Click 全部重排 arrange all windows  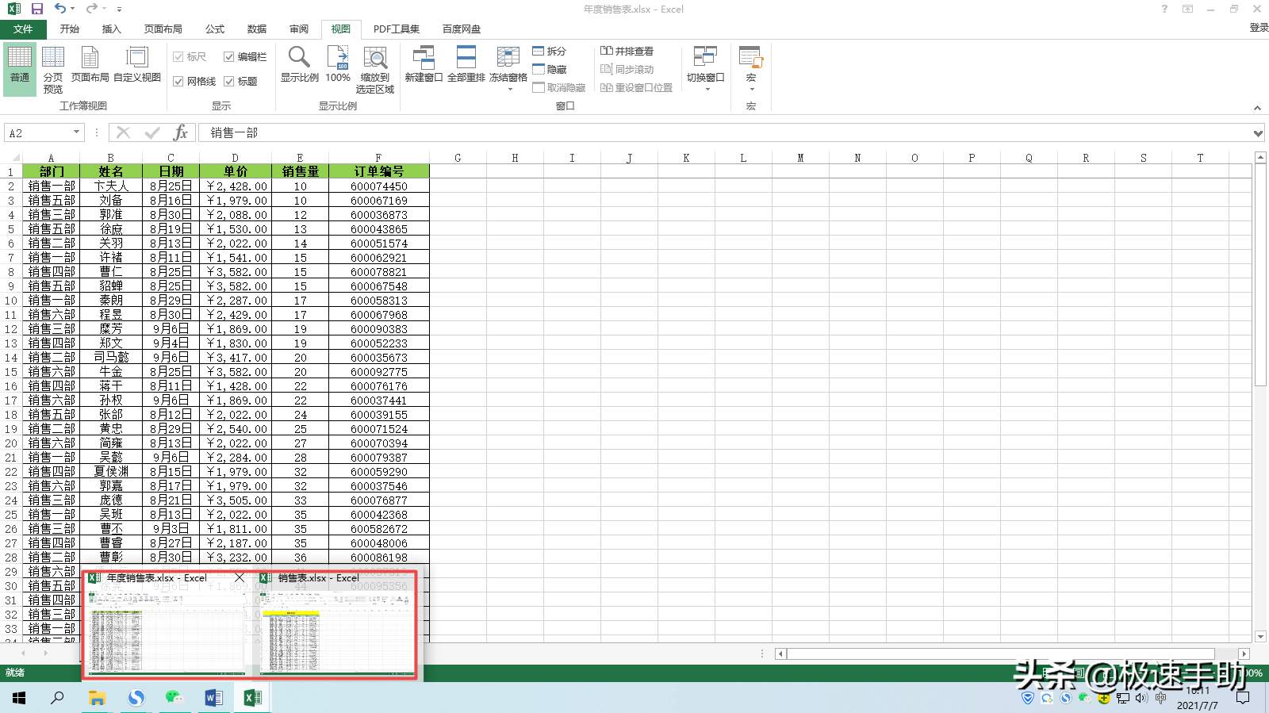pyautogui.click(x=466, y=65)
